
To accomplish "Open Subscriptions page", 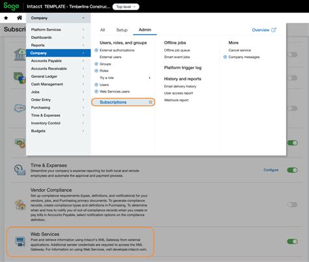I will pyautogui.click(x=123, y=102).
